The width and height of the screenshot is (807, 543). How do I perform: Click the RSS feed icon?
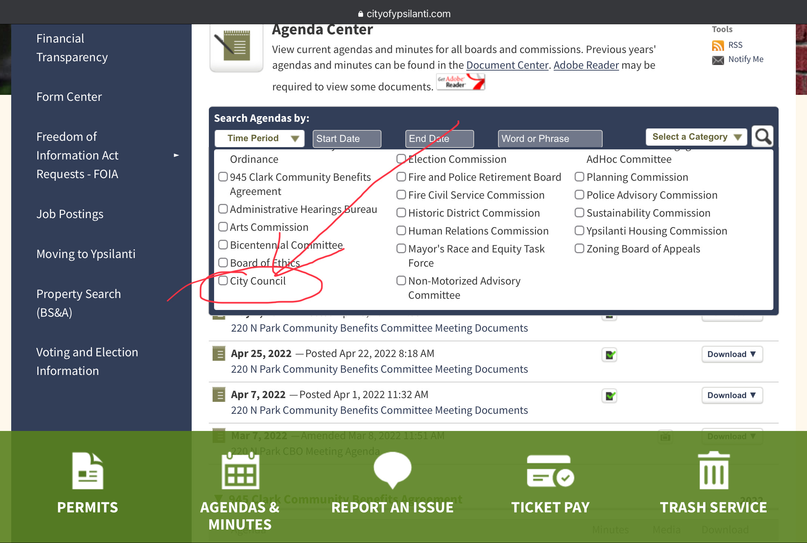tap(718, 45)
